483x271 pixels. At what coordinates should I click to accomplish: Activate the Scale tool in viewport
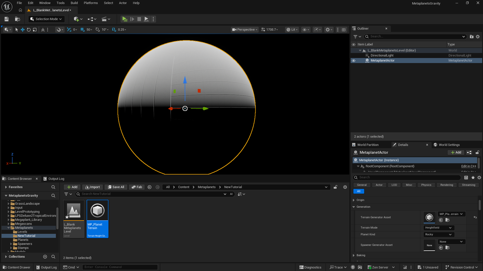click(34, 29)
